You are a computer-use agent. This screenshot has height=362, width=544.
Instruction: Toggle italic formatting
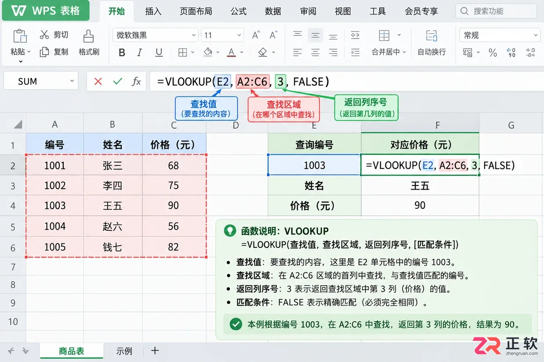pos(140,53)
